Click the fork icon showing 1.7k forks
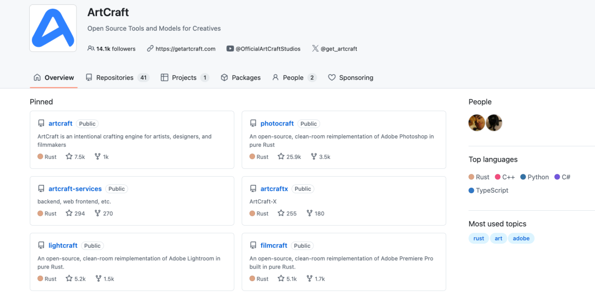This screenshot has width=595, height=301. tap(309, 278)
